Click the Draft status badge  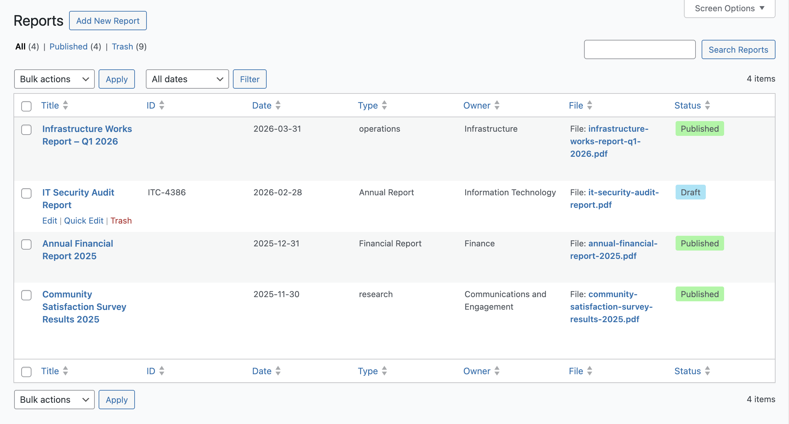click(x=690, y=192)
